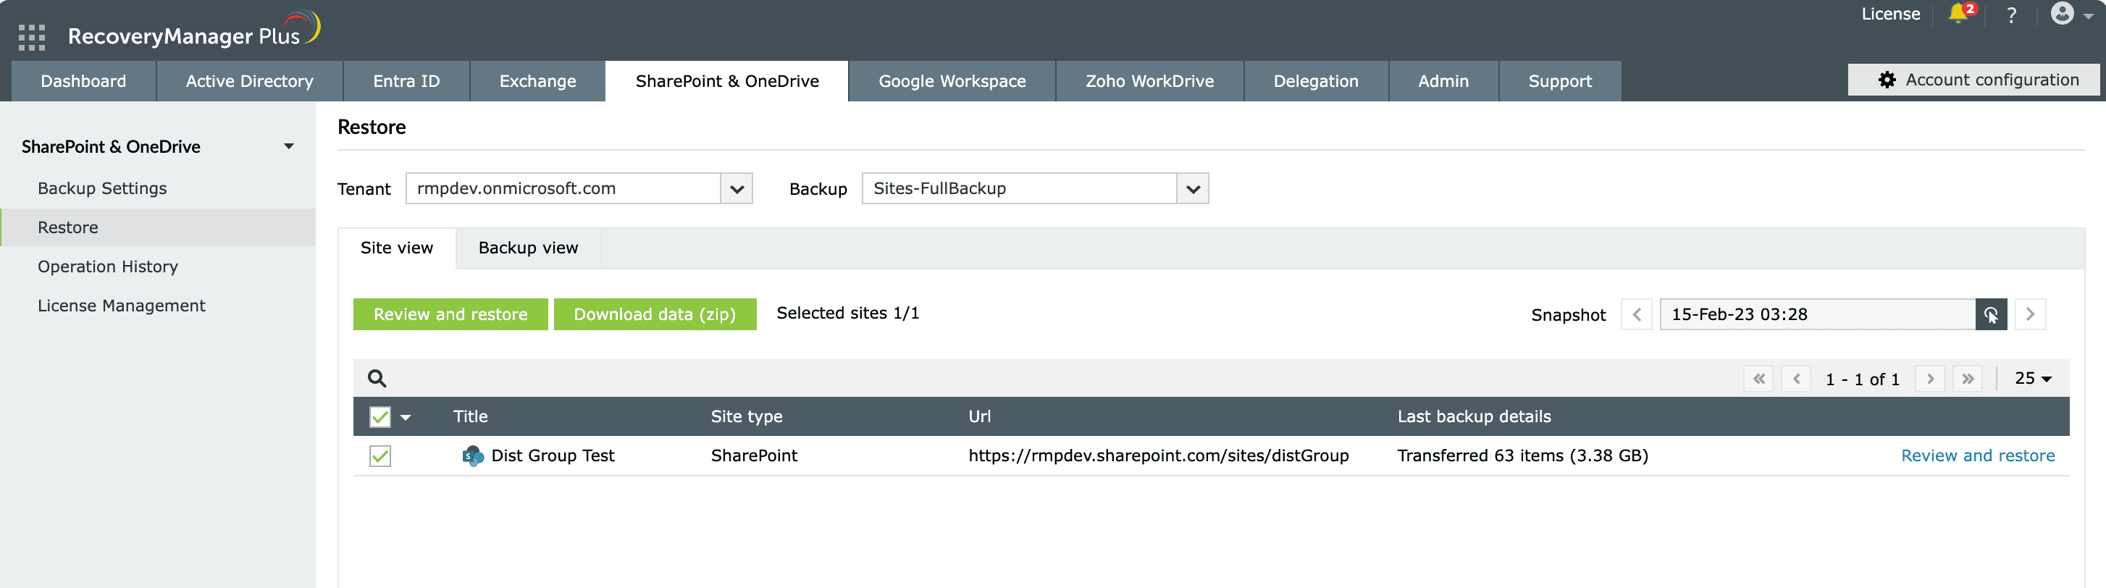Jump to the last page of results
2106x588 pixels.
click(x=1968, y=379)
